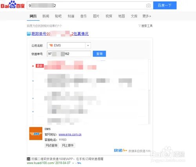Viewport: 196px width, 167px height.
Task: Select the 网页 tab
Action: tap(33, 16)
